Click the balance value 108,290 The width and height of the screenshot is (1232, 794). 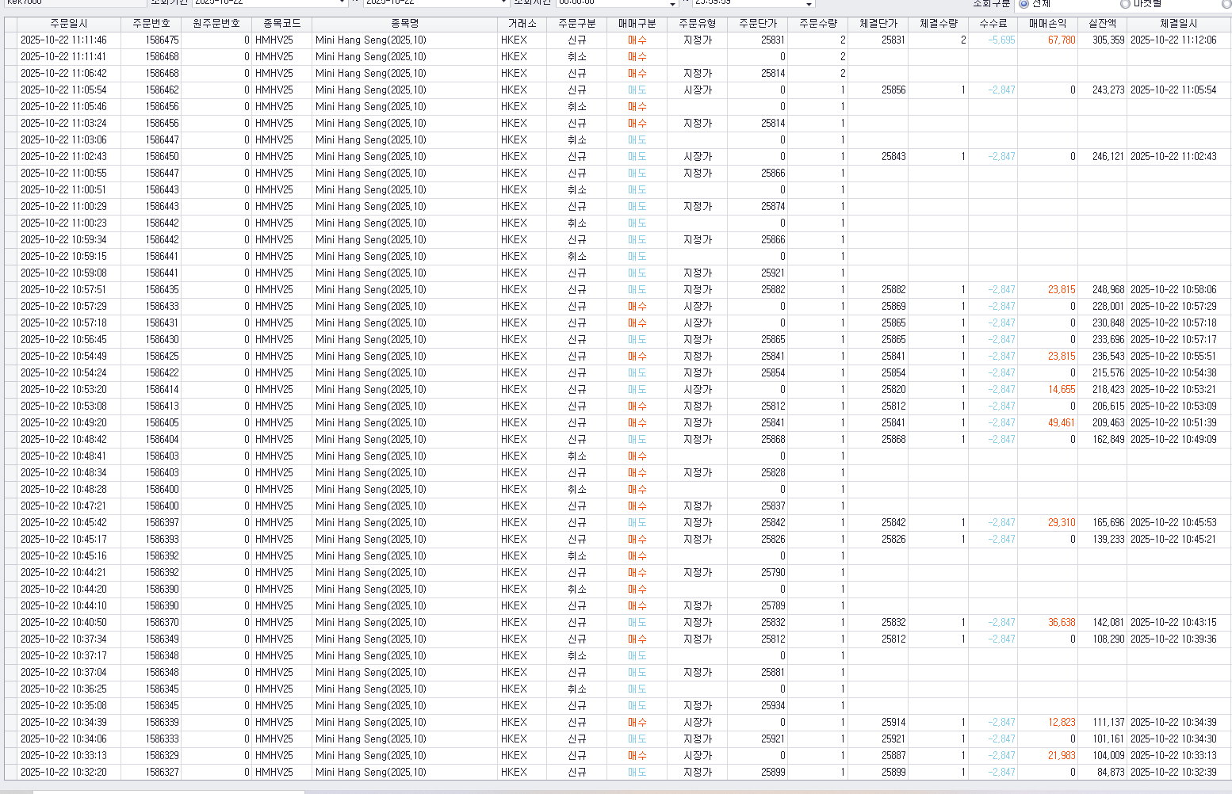pos(1108,639)
